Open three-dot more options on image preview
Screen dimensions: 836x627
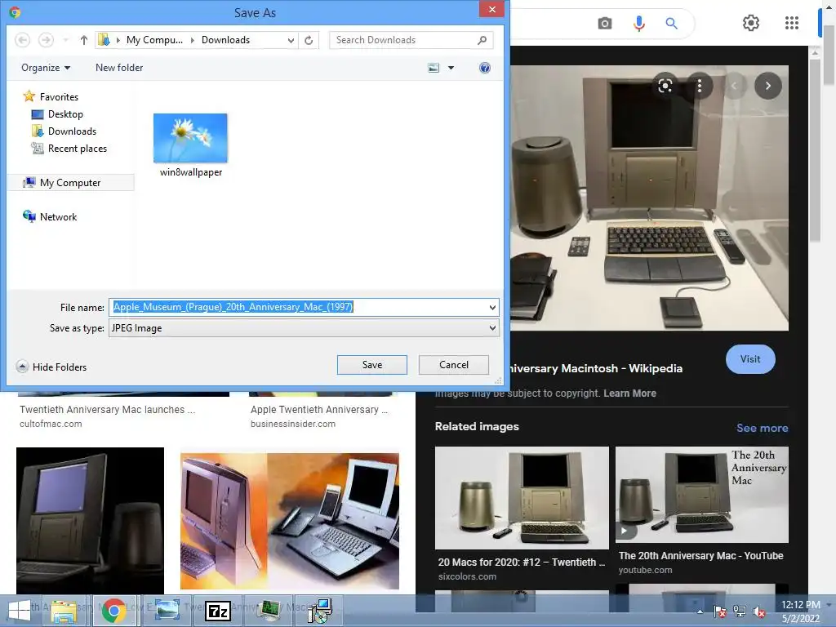700,86
